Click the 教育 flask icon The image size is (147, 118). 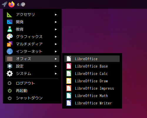10,29
